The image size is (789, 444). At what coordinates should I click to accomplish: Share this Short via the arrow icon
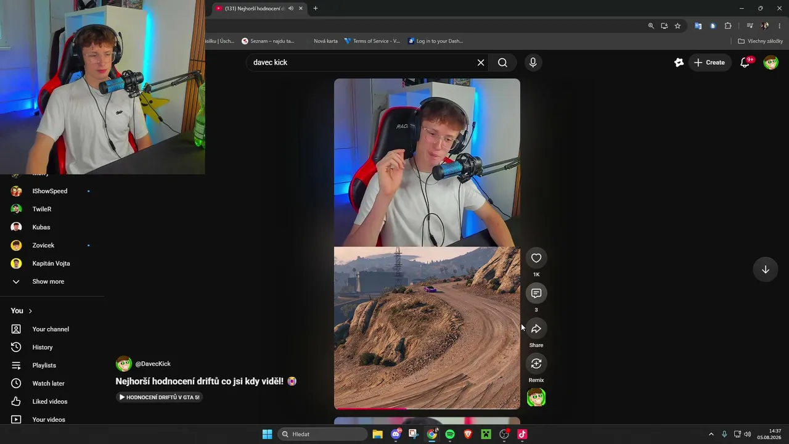click(x=536, y=329)
